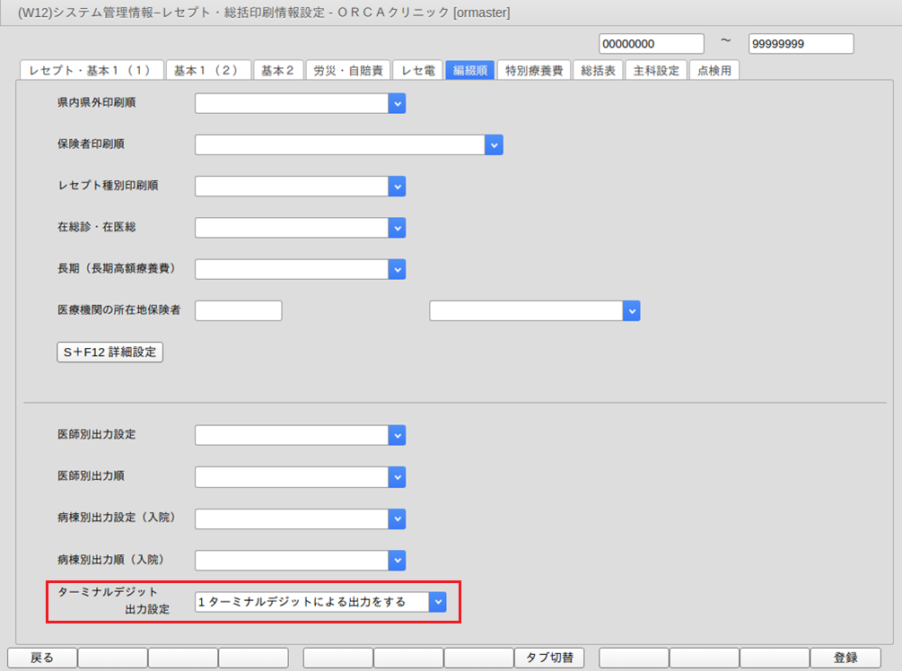Click the S+F12 詳細設定 button

coord(109,353)
